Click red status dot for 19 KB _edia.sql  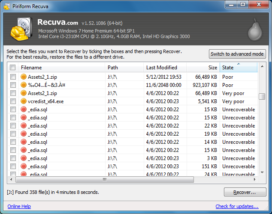(x=24, y=134)
